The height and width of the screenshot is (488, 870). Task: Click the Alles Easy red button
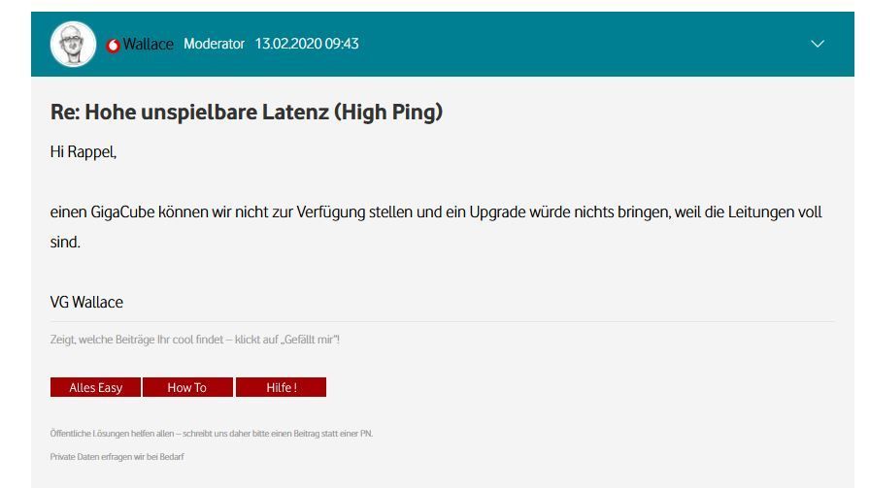click(95, 387)
